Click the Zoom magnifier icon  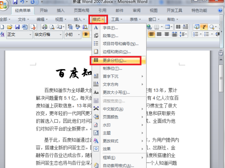coord(212,27)
